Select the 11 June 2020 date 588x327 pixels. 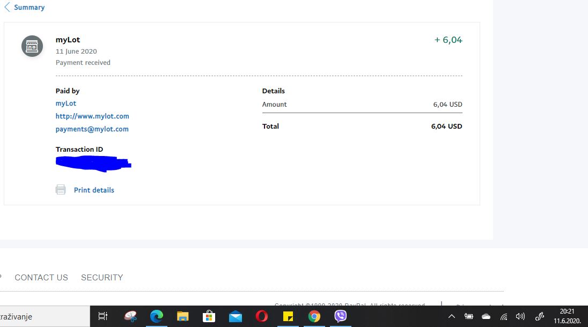[76, 51]
